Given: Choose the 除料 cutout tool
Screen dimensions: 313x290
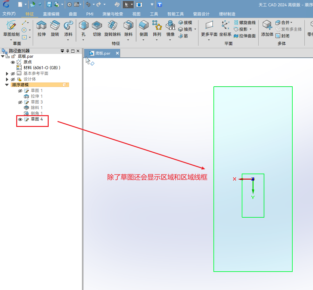Looking at the screenshot, I should pos(129,29).
